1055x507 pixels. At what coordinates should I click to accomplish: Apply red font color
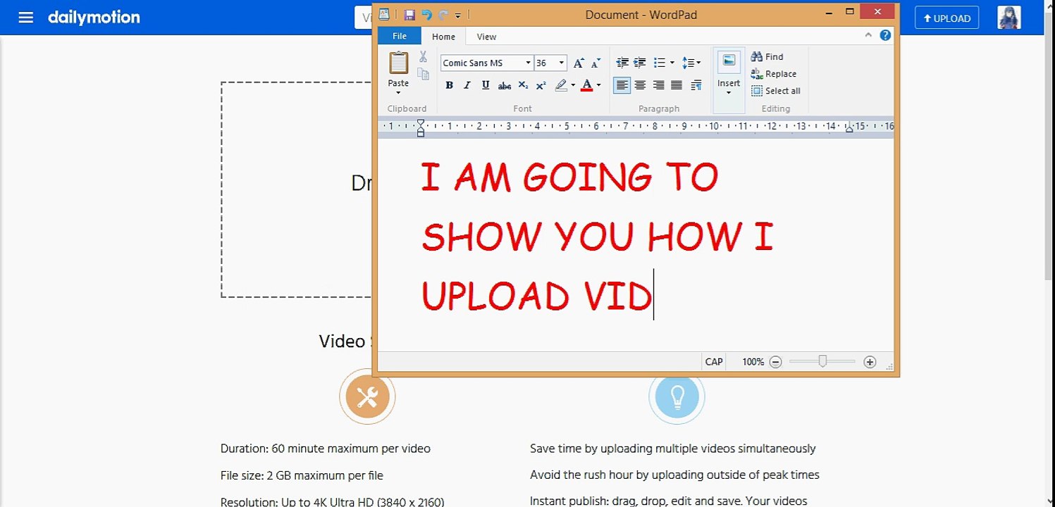point(587,85)
